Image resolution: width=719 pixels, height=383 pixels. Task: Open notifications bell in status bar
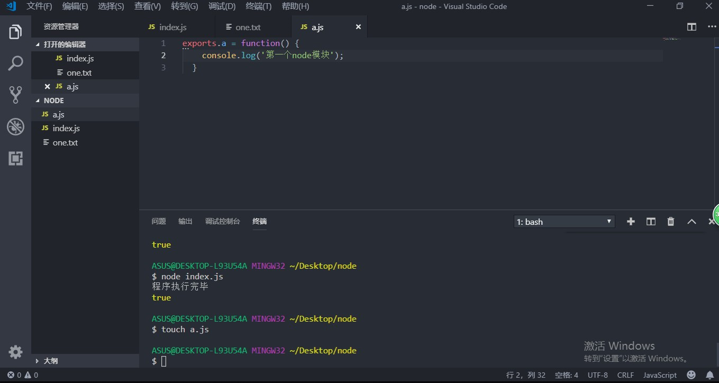[x=710, y=375]
